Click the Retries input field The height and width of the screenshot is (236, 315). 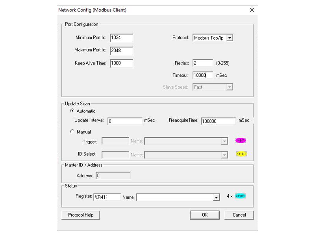pos(203,63)
